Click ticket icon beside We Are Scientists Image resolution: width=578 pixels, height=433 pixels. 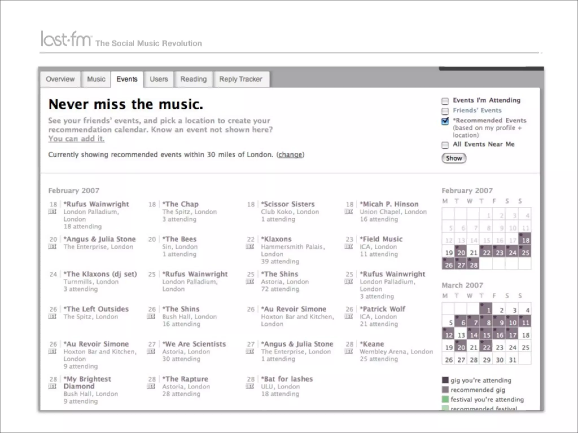pos(151,352)
